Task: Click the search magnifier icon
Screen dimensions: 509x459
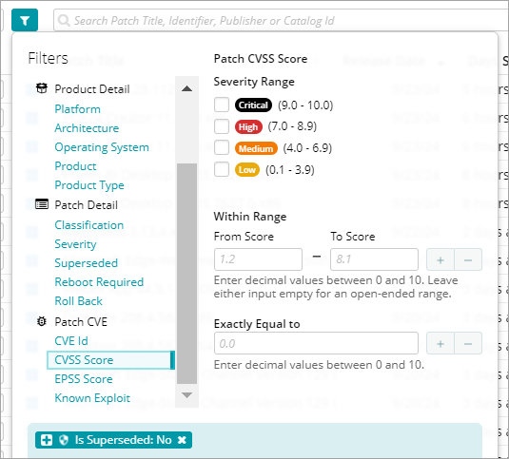Action: point(64,20)
